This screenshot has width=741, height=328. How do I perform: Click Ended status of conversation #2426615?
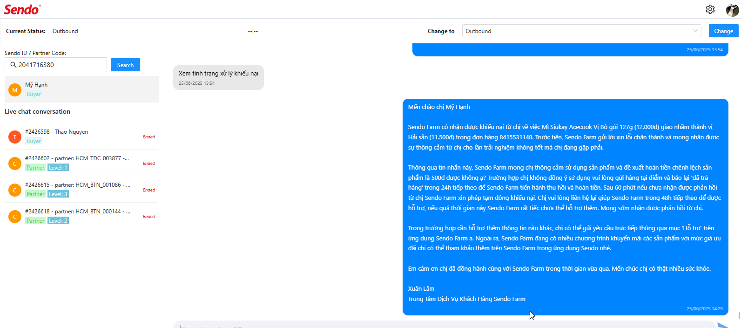coord(149,190)
